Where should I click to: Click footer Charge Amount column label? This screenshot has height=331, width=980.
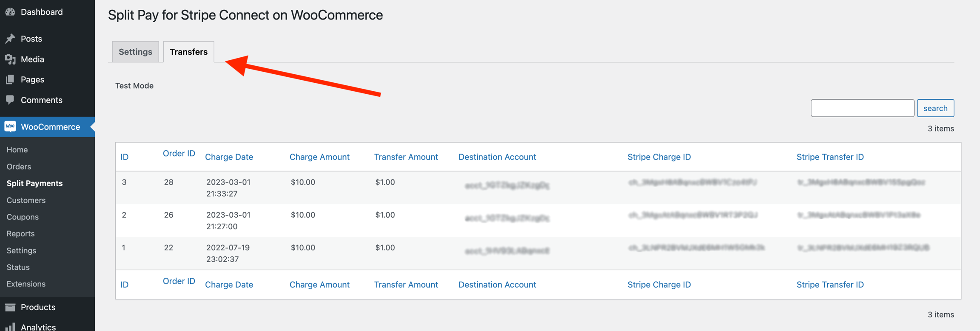click(x=319, y=284)
